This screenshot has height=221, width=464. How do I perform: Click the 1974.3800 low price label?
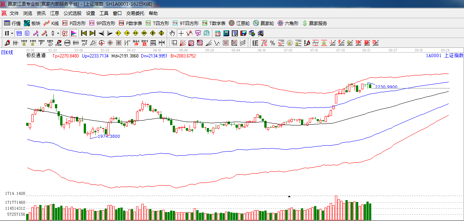[109, 137]
